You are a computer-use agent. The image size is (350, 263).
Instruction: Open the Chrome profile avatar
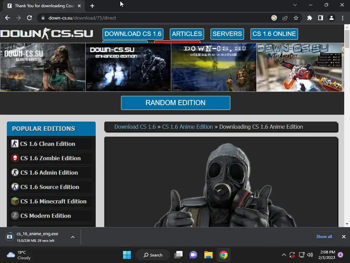point(332,18)
